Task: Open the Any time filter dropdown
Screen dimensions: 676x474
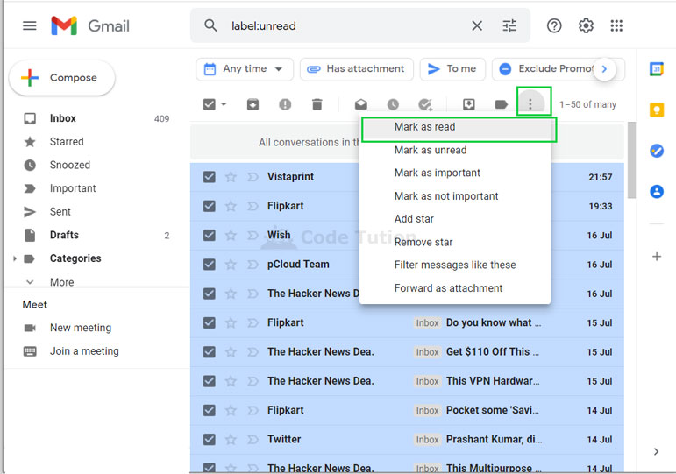Action: 245,69
